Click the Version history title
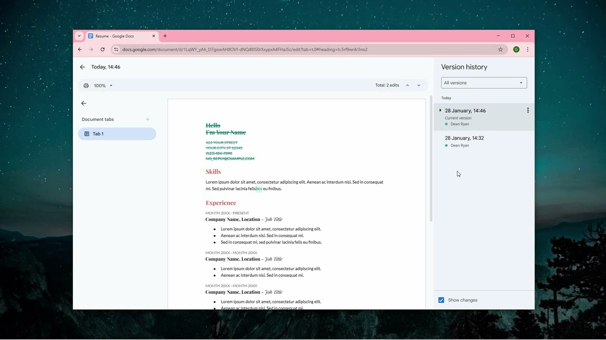606x340 pixels. 464,67
